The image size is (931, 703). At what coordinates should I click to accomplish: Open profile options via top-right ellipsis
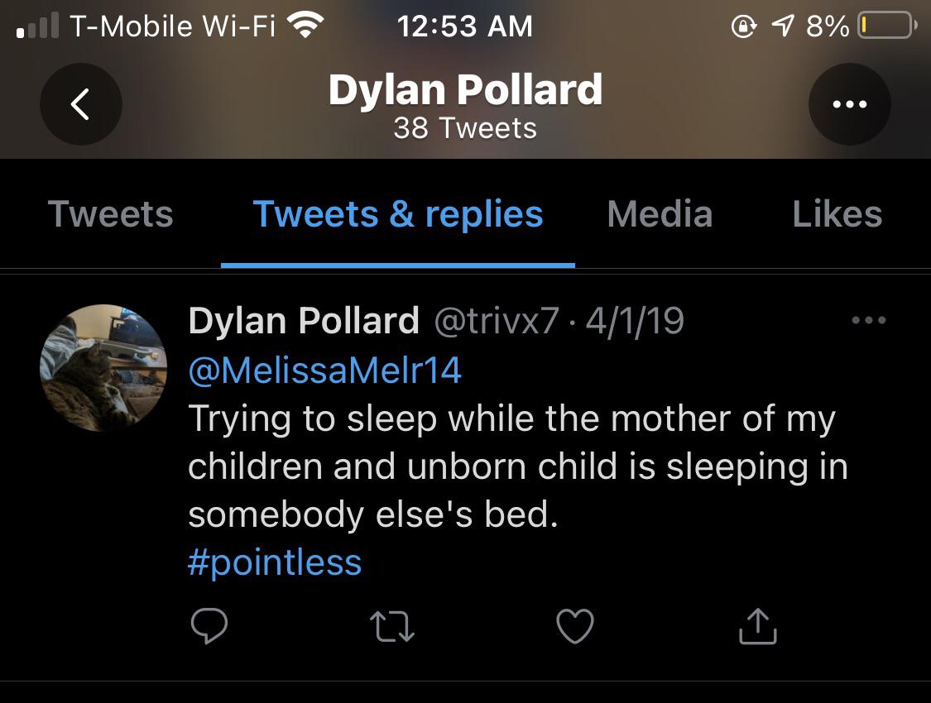pyautogui.click(x=850, y=104)
